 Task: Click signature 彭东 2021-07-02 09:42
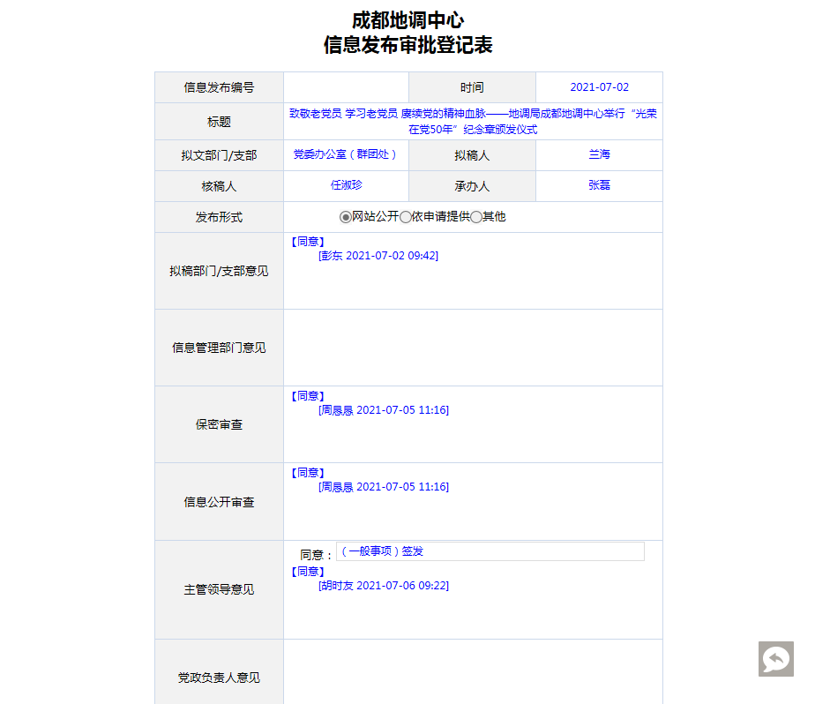(x=378, y=256)
